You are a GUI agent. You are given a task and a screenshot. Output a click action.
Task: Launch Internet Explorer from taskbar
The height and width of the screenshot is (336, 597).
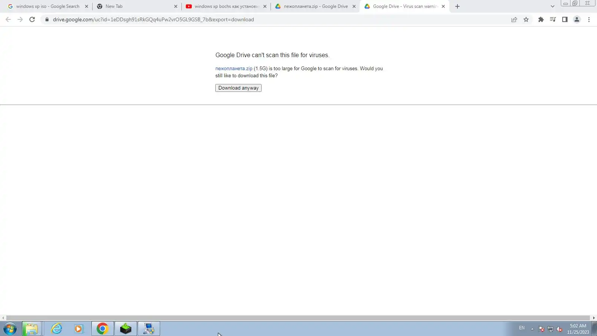click(57, 329)
